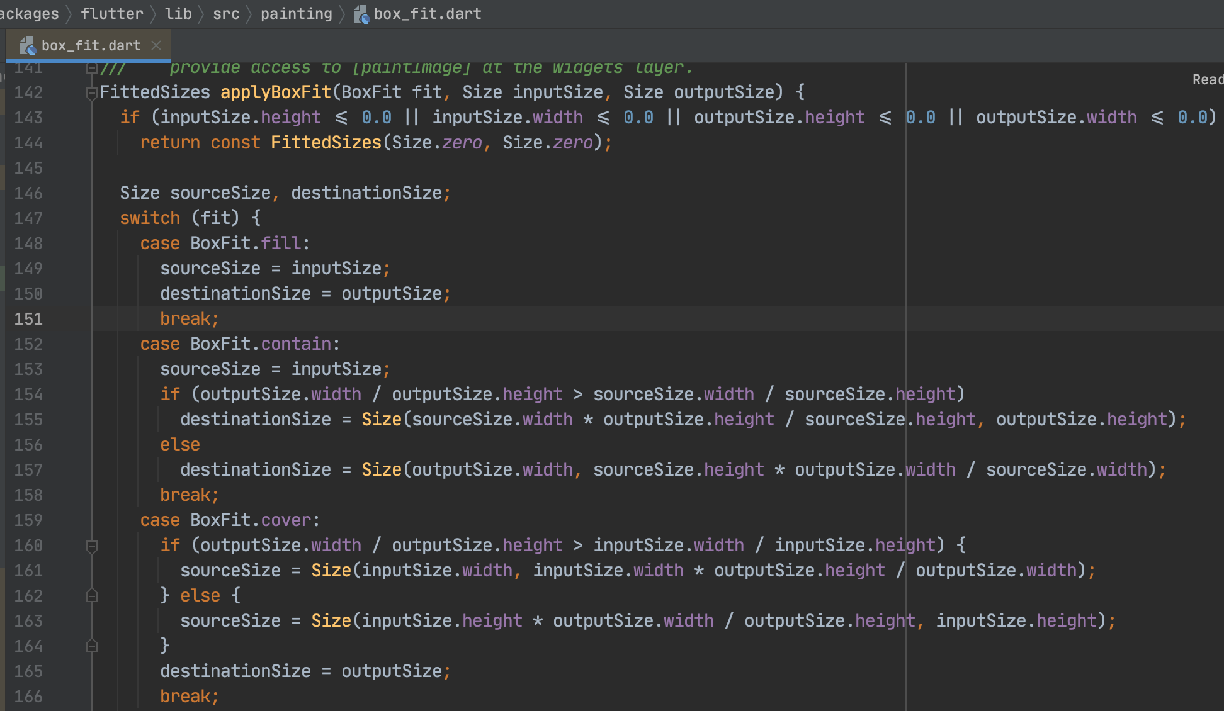
Task: Click fold end marker at line 164
Action: point(92,646)
